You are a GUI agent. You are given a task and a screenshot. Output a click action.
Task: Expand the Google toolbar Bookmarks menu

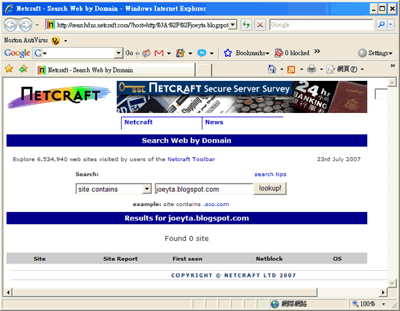pos(246,53)
